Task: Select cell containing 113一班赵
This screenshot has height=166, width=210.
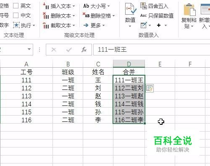Action: click(x=129, y=96)
